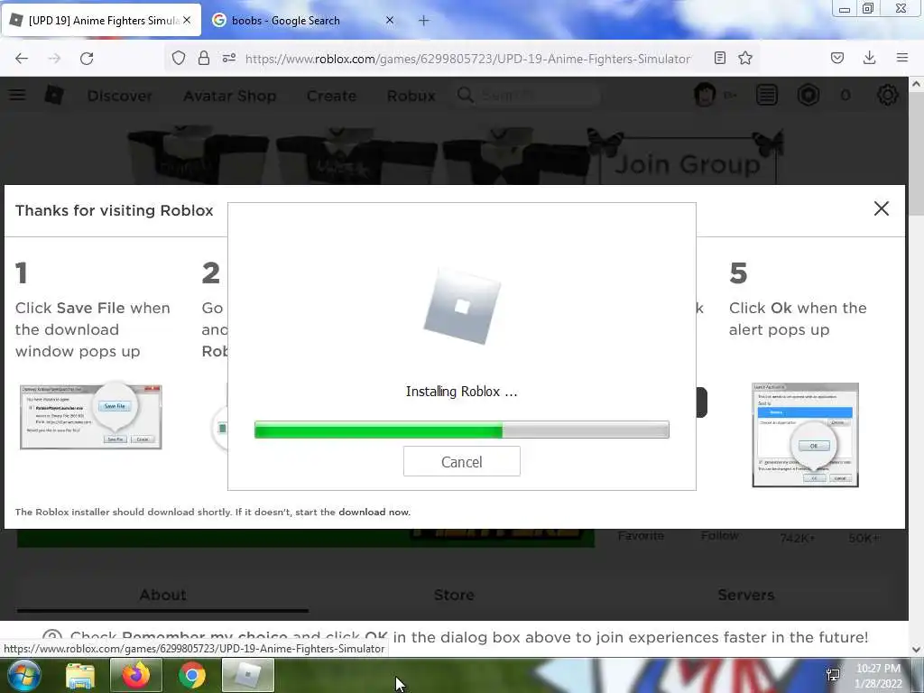Click the page scrollbar up arrow

(x=916, y=84)
